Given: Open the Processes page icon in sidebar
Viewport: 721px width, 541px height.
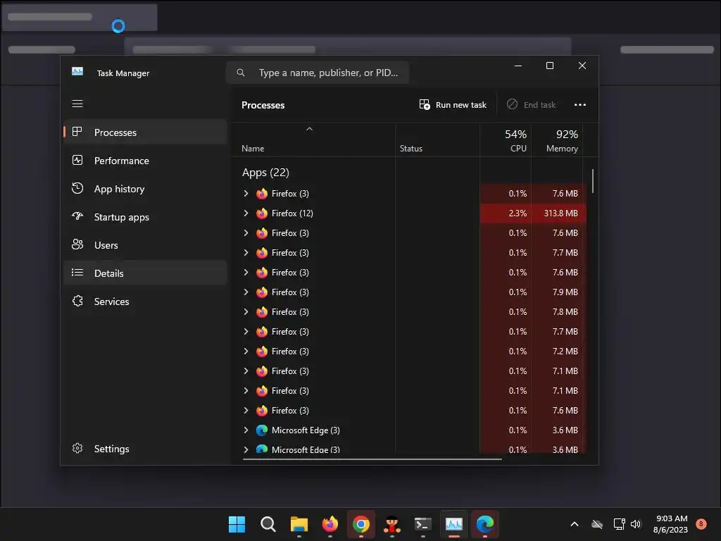Looking at the screenshot, I should point(77,132).
